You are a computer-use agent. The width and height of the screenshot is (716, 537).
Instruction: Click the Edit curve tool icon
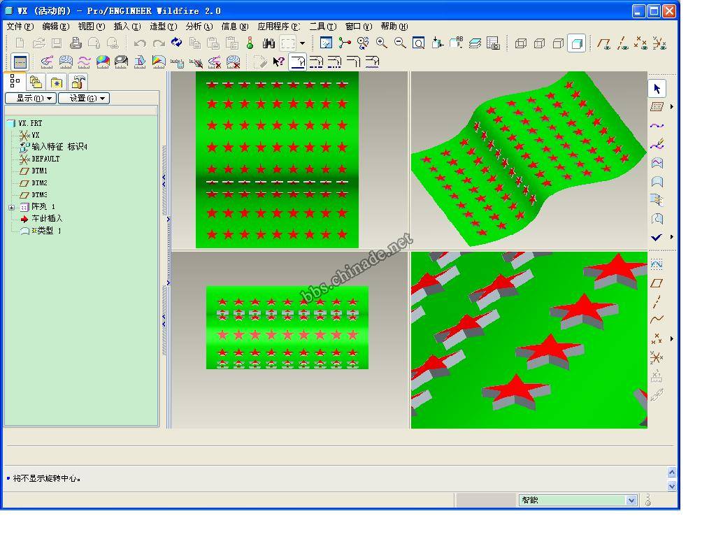[x=657, y=144]
